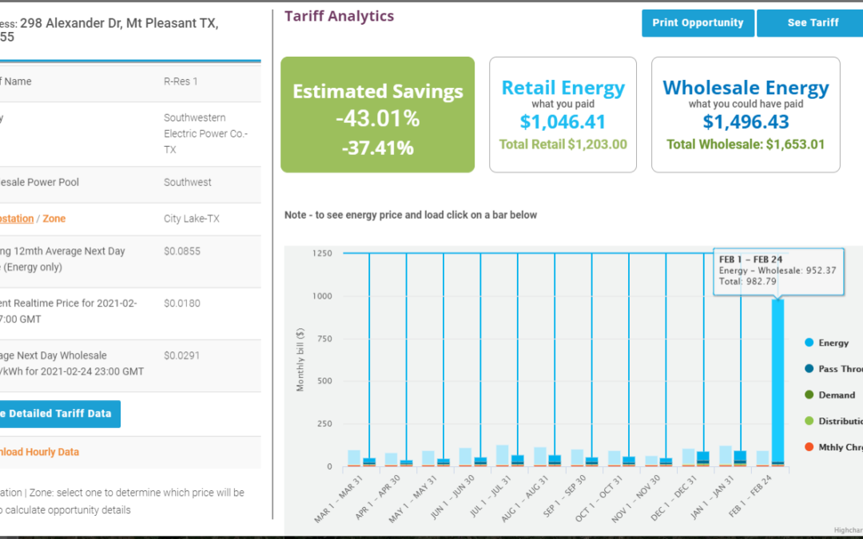Select the Zone link
Image resolution: width=863 pixels, height=539 pixels.
point(54,218)
